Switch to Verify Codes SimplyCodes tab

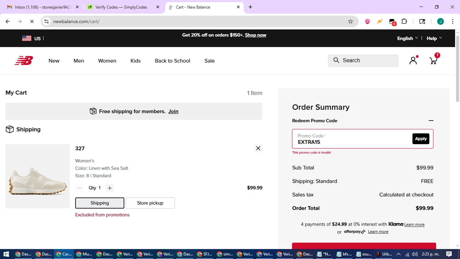coord(121,7)
